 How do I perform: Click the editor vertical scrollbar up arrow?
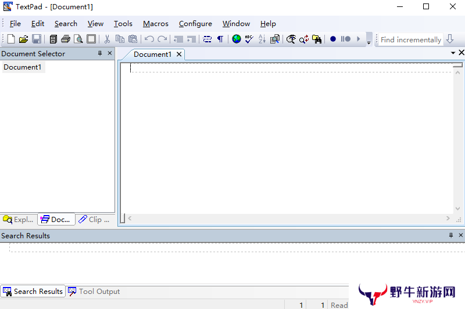457,72
